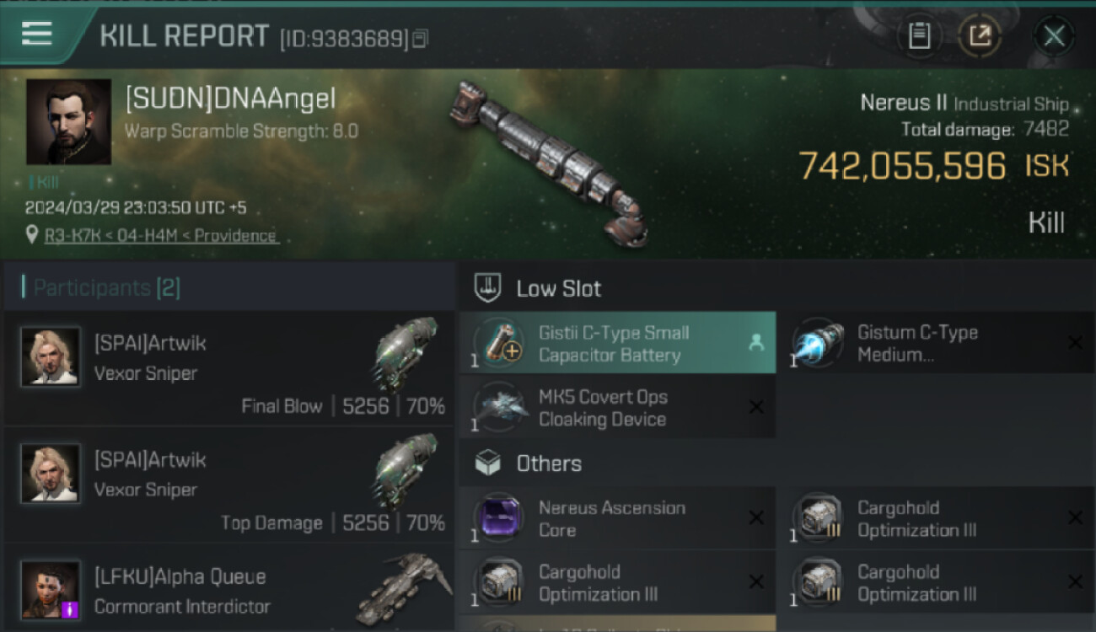The width and height of the screenshot is (1096, 632).
Task: Select Alpha Queue Cormorant Interdictor participant
Action: coord(229,589)
